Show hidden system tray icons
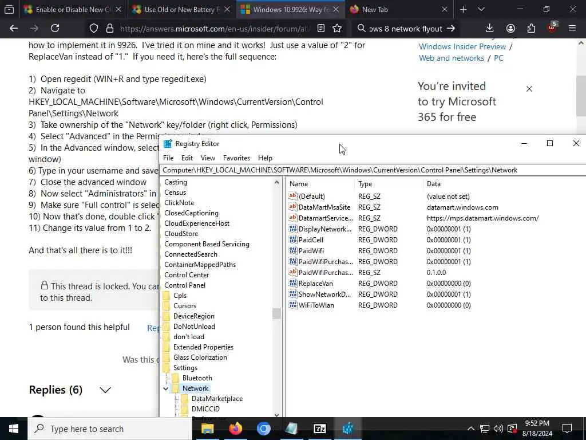 pos(471,429)
